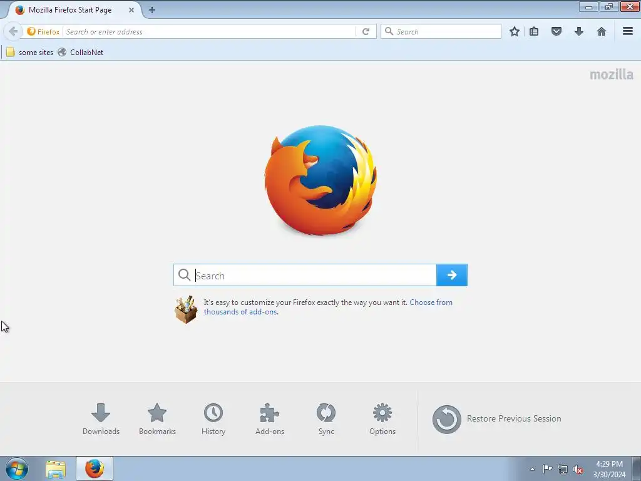Screen dimensions: 641x481
Task: Open Windows Explorer from taskbar
Action: coord(56,468)
